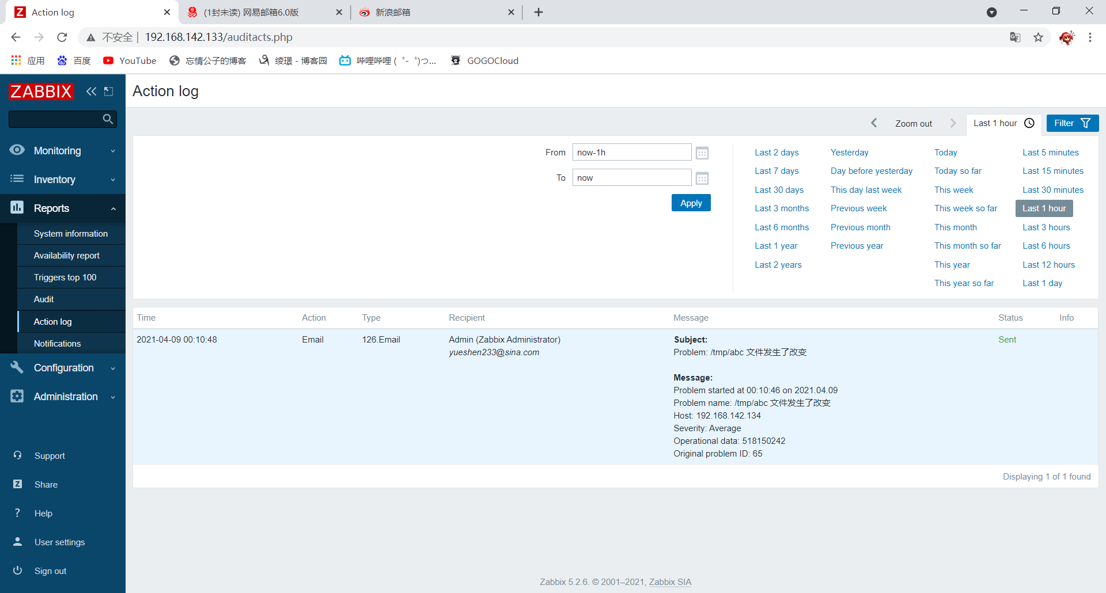Select Last 12 hours range
The height and width of the screenshot is (593, 1106).
(x=1049, y=265)
